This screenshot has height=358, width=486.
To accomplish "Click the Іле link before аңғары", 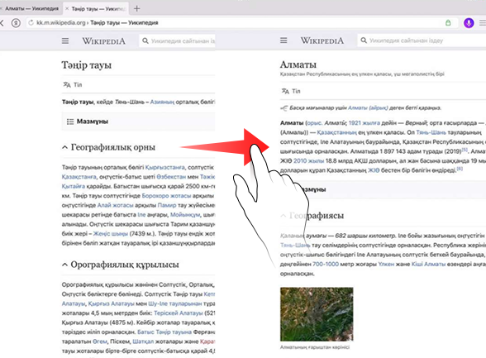I will coord(141,215).
